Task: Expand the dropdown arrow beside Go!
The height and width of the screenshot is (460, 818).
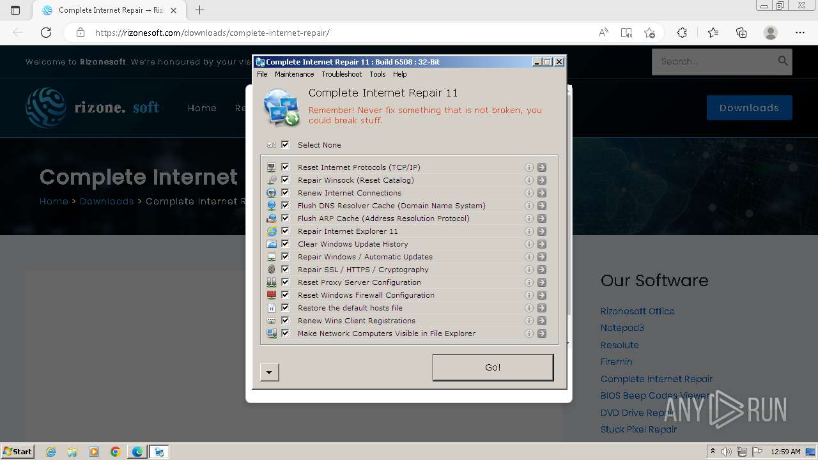Action: point(270,372)
